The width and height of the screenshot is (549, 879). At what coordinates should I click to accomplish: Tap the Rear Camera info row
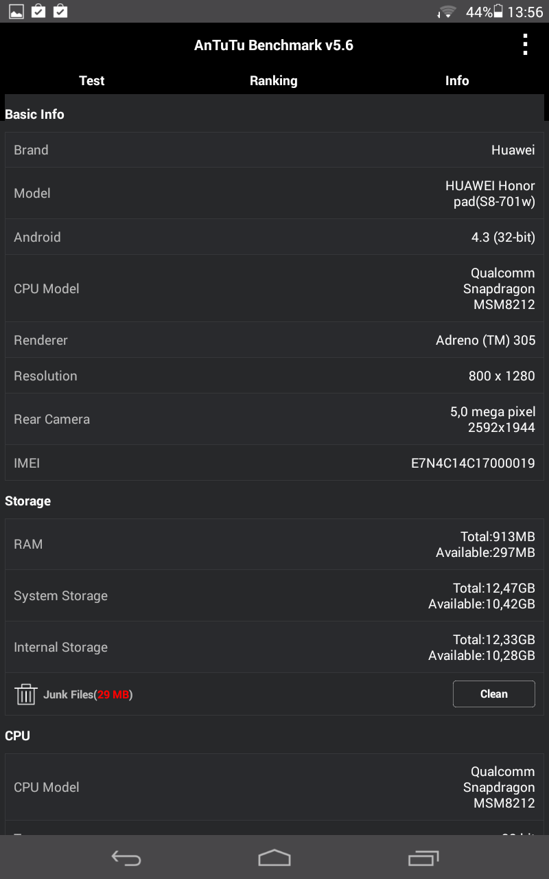(x=274, y=419)
